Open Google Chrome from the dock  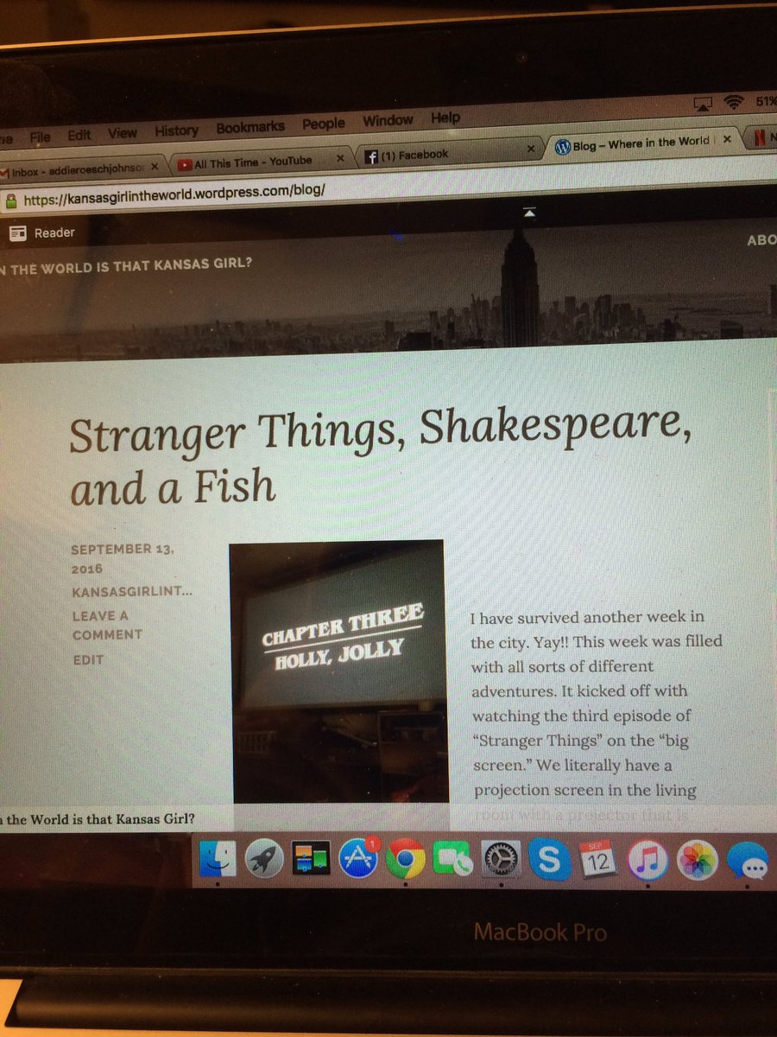(406, 858)
